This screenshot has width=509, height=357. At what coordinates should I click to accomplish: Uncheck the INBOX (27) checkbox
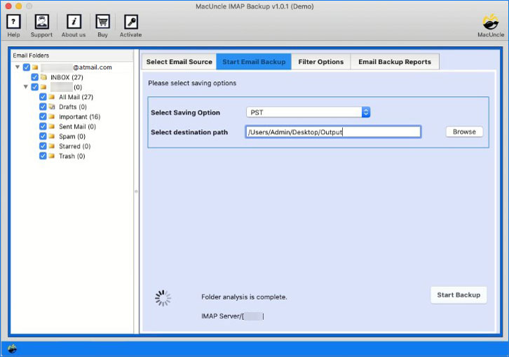click(x=35, y=77)
